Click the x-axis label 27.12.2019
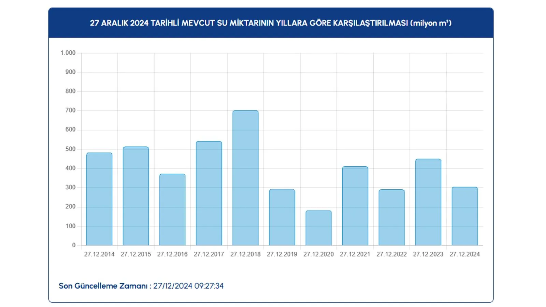The image size is (546, 307). tap(282, 254)
